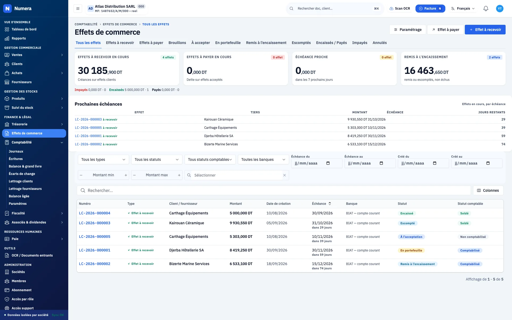Click the Scan OCR button
The width and height of the screenshot is (512, 320).
pyautogui.click(x=399, y=9)
